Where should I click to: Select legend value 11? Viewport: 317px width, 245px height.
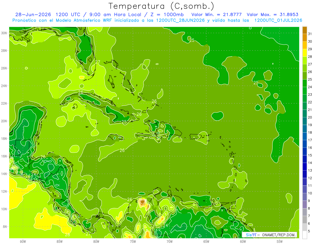pos(310,186)
